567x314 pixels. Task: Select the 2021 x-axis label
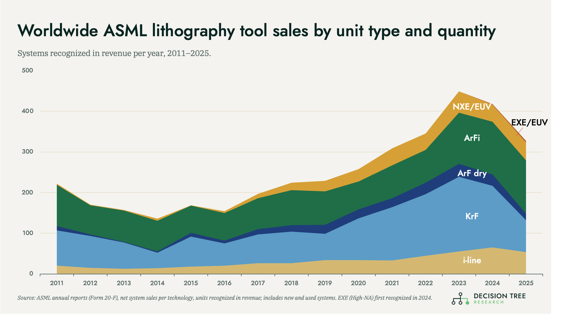392,283
